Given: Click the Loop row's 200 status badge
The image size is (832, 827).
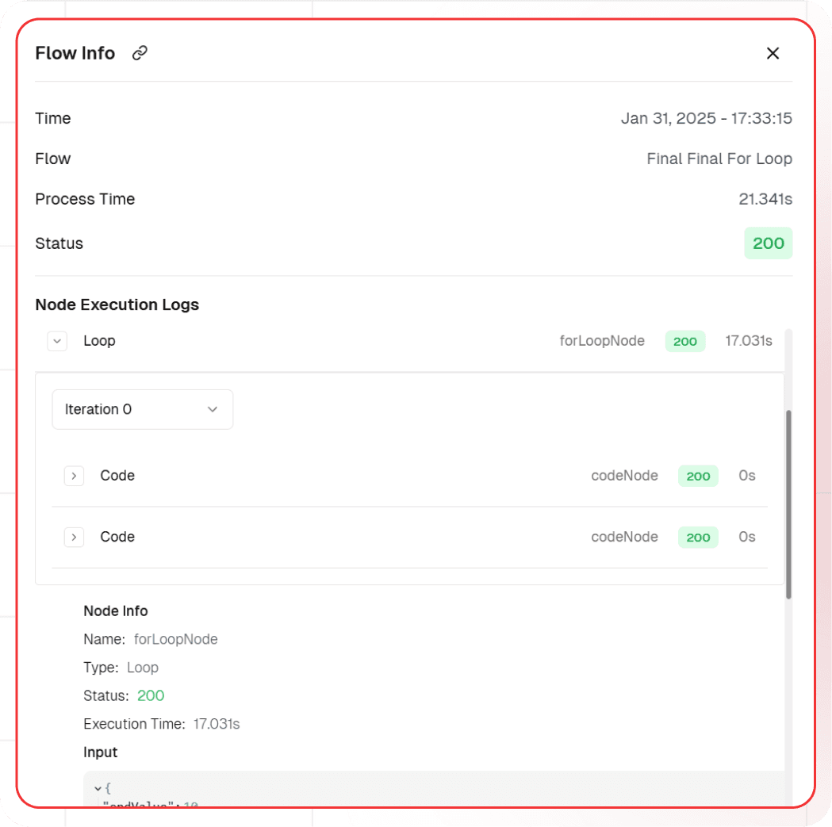Looking at the screenshot, I should (x=684, y=341).
